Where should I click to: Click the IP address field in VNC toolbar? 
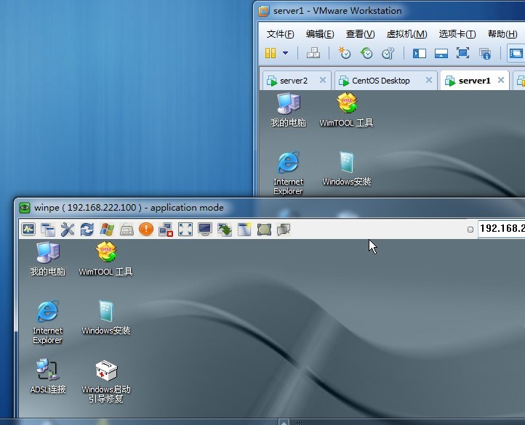[x=501, y=229]
